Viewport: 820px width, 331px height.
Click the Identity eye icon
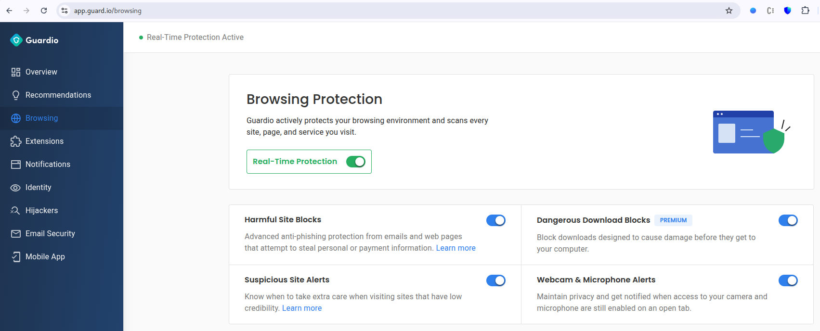coord(16,188)
